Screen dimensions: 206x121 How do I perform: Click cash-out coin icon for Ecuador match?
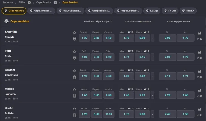coord(74,77)
